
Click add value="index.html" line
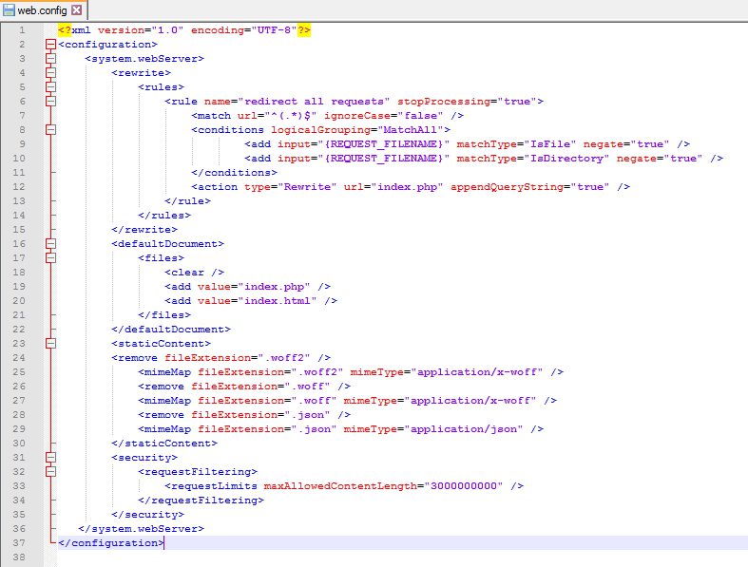pos(251,301)
